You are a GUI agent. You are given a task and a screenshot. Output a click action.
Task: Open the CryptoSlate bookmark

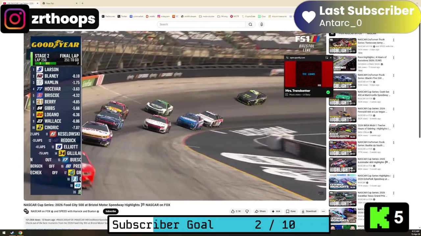[x=248, y=16]
